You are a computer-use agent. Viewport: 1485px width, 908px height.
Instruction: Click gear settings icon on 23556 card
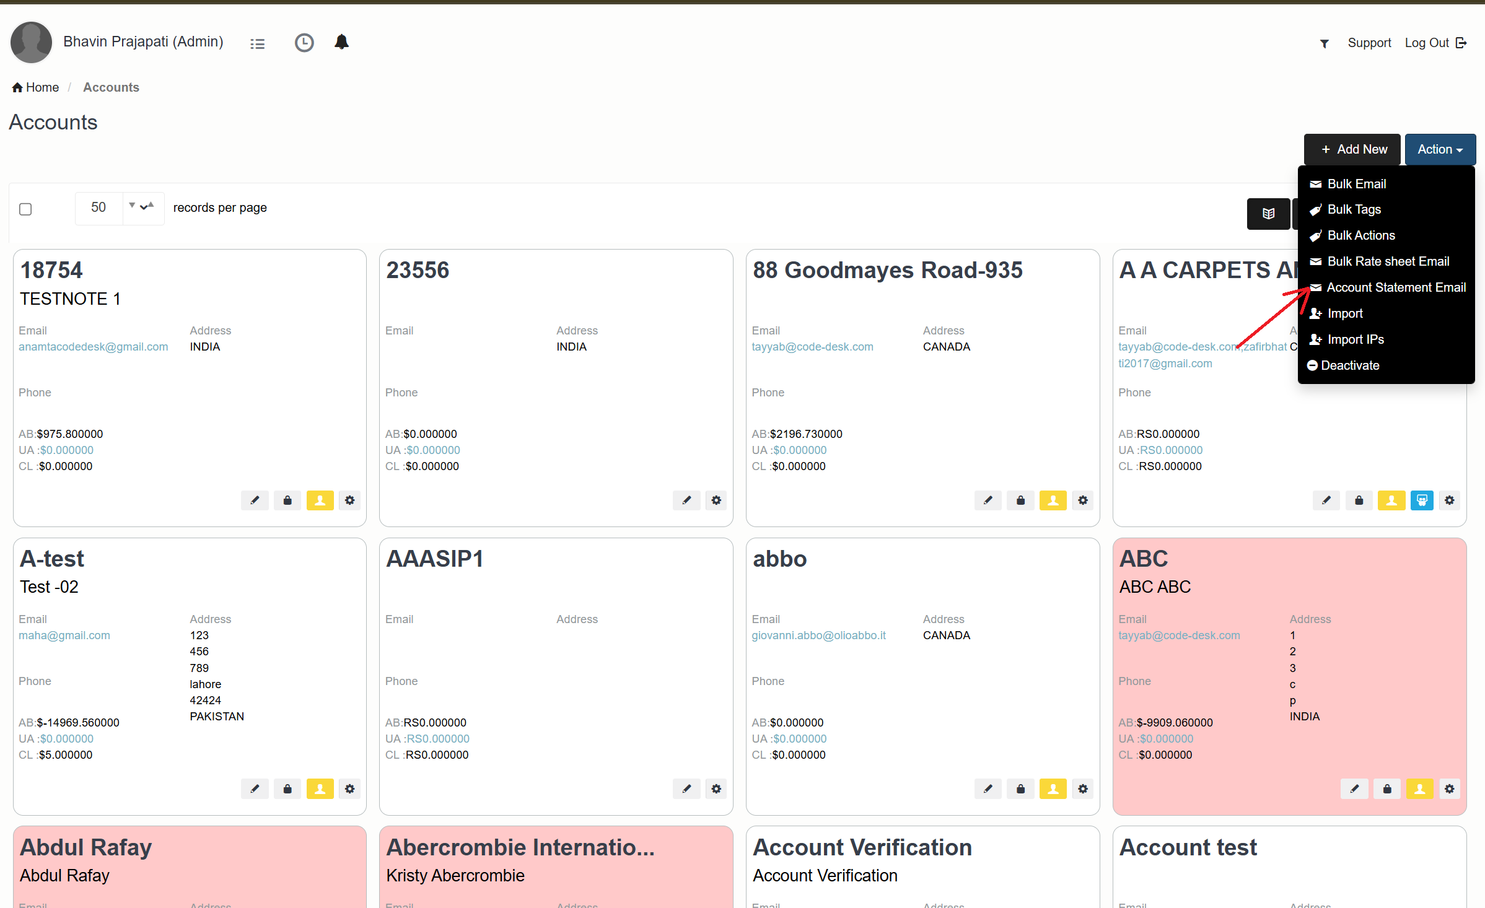tap(716, 500)
